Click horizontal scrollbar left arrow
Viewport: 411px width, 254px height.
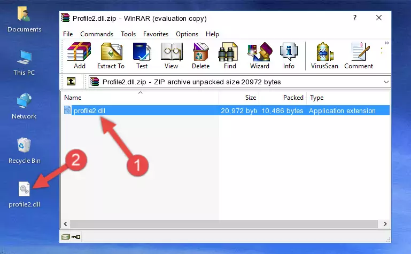point(65,224)
